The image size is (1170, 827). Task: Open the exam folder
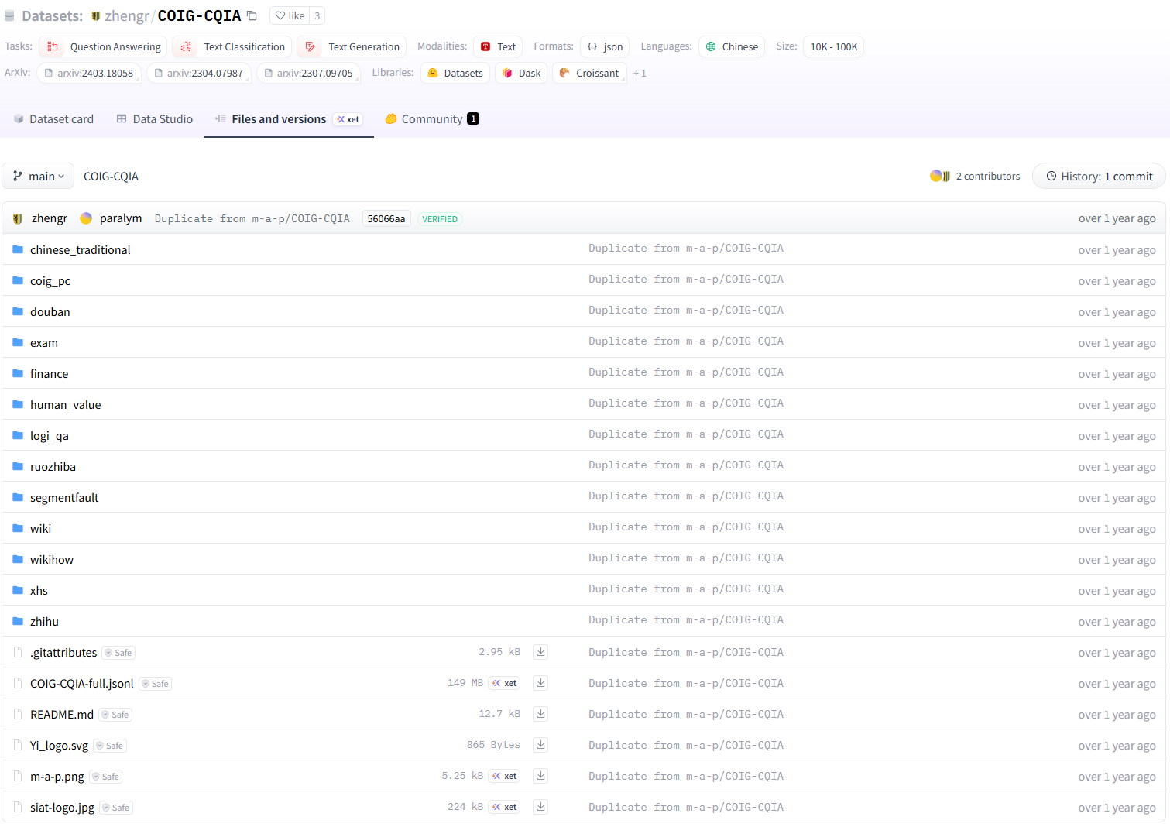click(43, 342)
